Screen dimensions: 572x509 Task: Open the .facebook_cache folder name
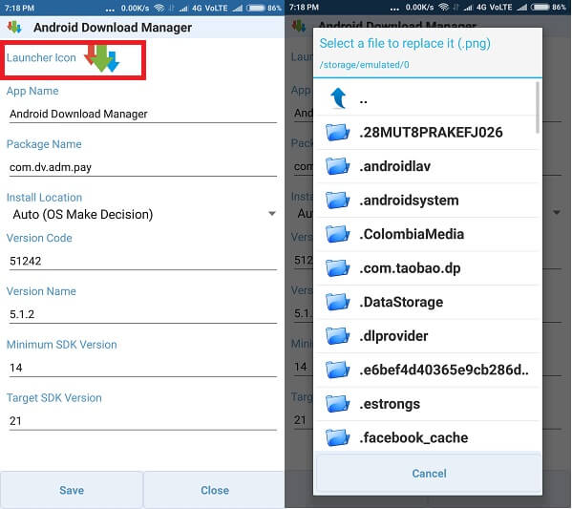click(413, 437)
